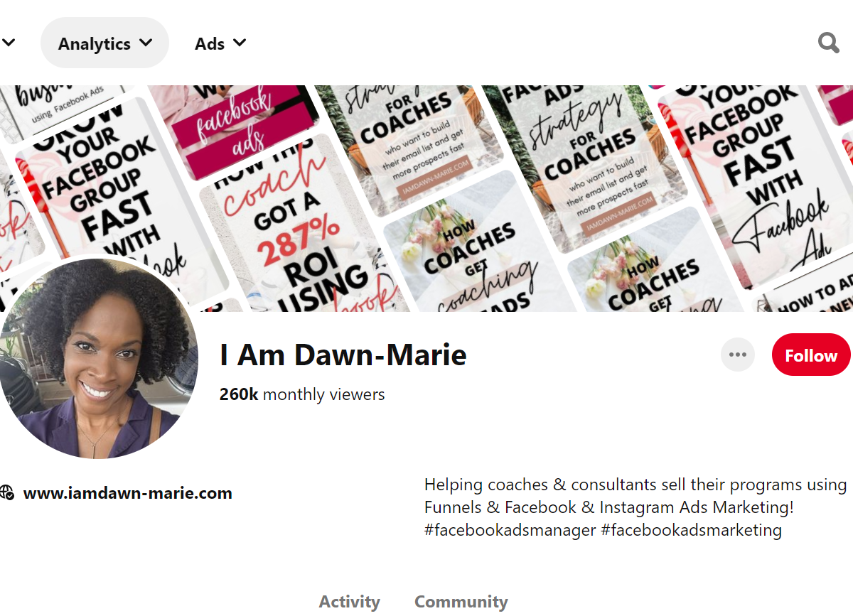Click the #facebookadsmanager hashtag
The height and width of the screenshot is (616, 853).
click(x=510, y=530)
